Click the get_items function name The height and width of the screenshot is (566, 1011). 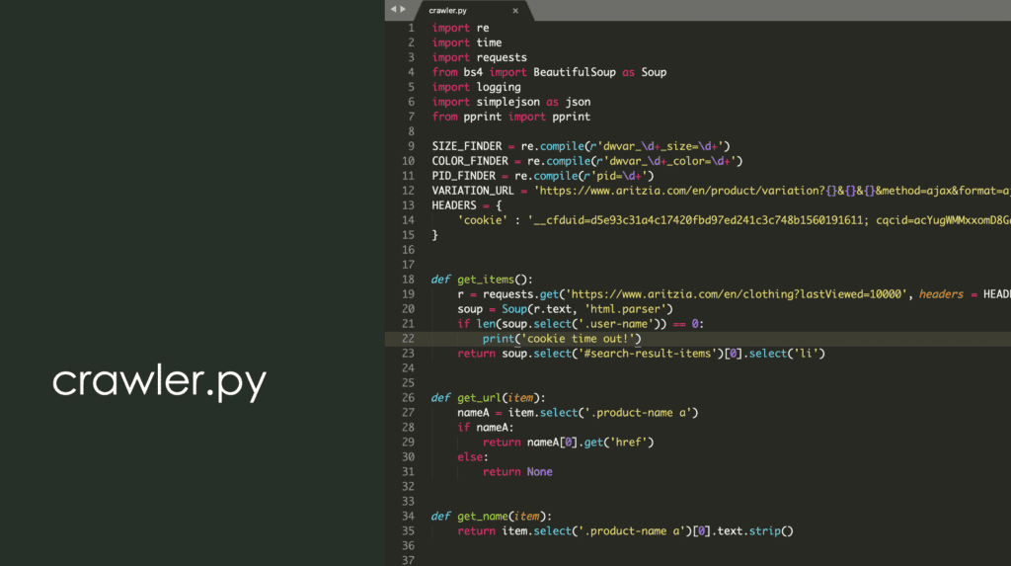coord(486,280)
